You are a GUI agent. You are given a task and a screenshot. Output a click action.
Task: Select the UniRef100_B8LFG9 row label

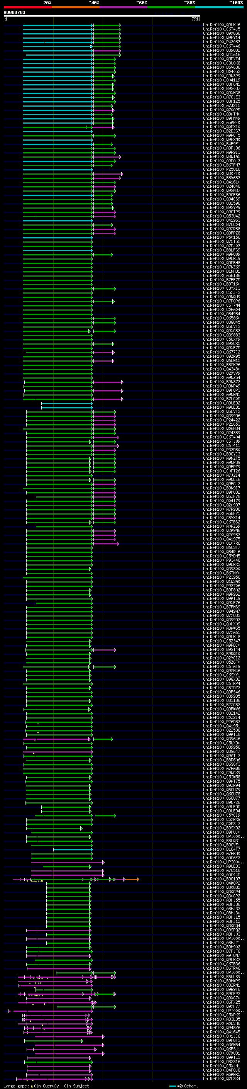[222, 250]
